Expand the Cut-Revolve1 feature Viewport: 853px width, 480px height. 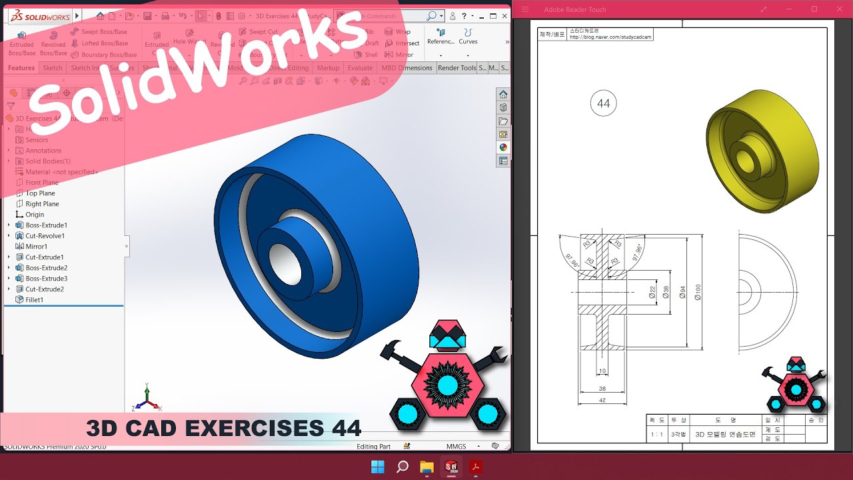9,236
